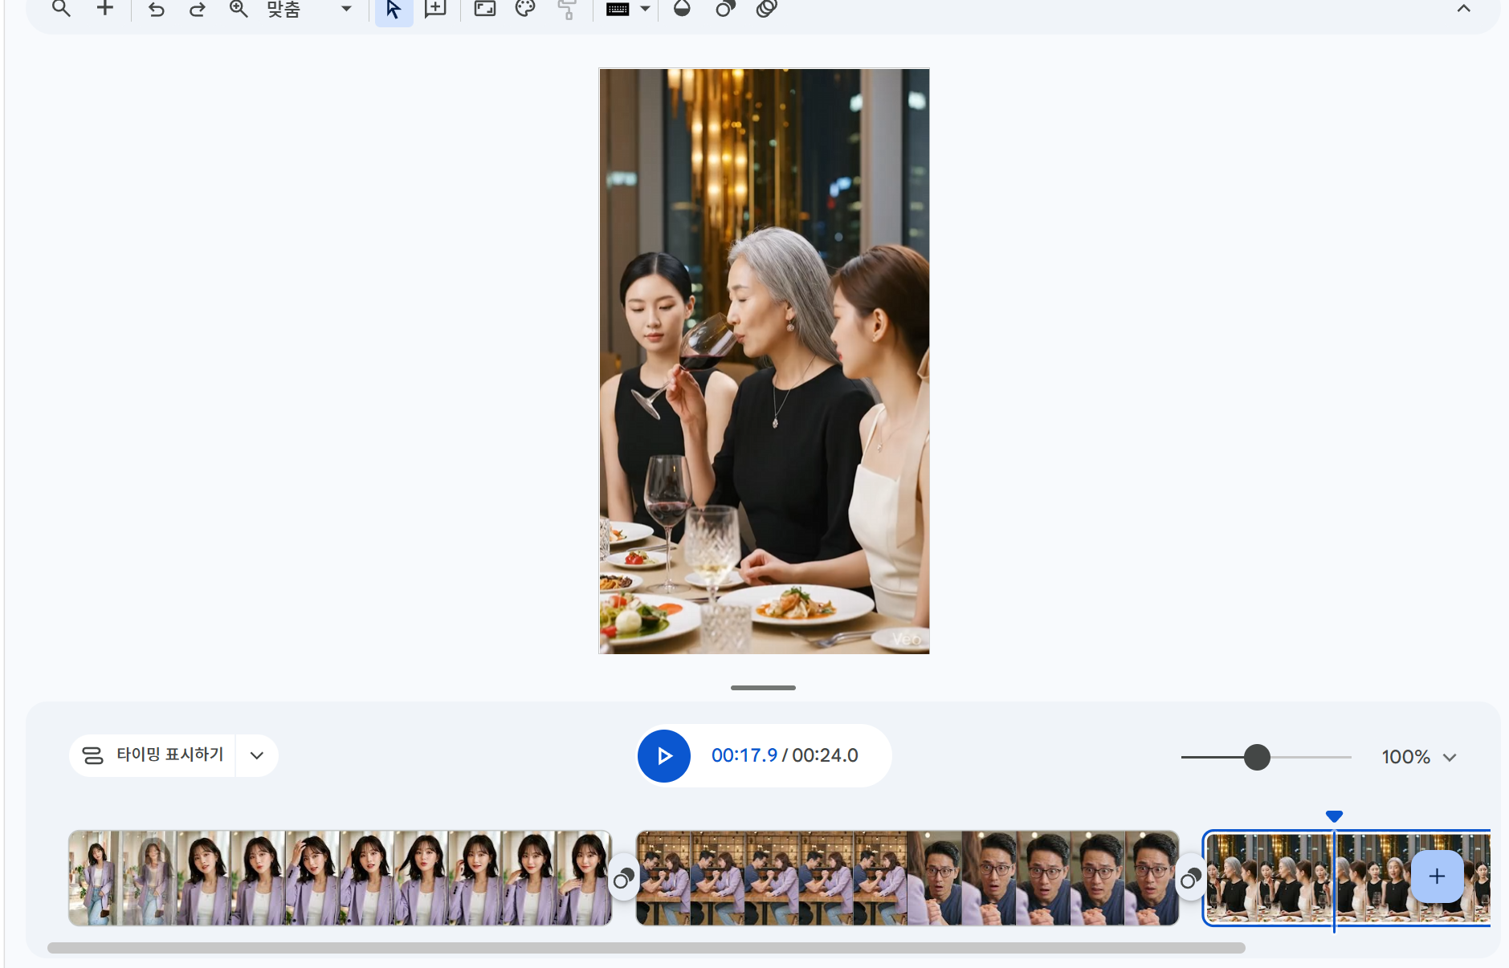This screenshot has height=968, width=1509.
Task: Click the horizontal timeline scrollbar
Action: 646,948
